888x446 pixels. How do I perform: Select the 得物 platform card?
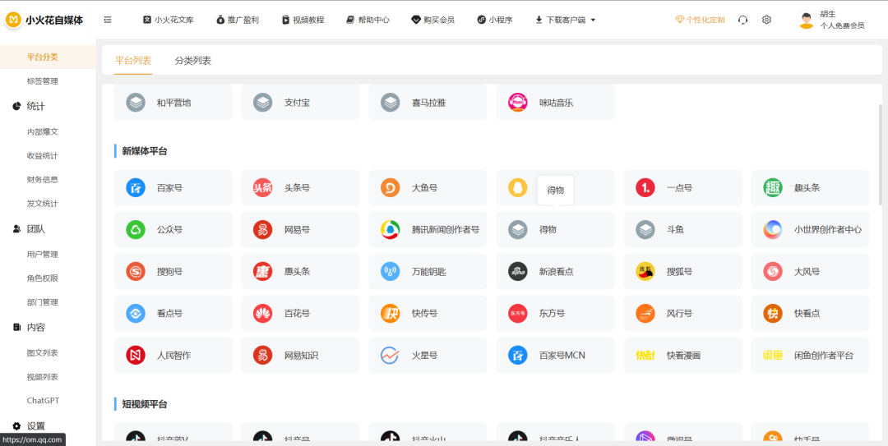555,230
